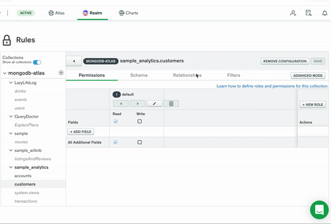Open the vertical three-dots menu
The height and width of the screenshot is (224, 331).
coord(8,13)
